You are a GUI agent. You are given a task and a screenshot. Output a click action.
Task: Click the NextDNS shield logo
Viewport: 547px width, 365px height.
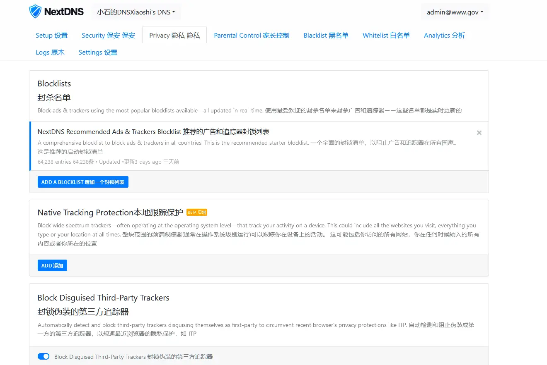(35, 12)
